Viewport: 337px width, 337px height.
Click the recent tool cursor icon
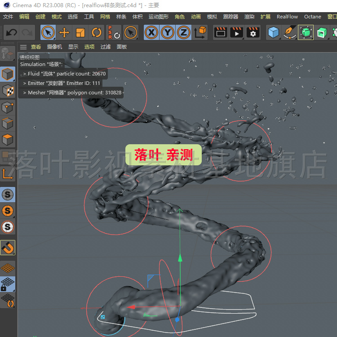click(x=130, y=33)
